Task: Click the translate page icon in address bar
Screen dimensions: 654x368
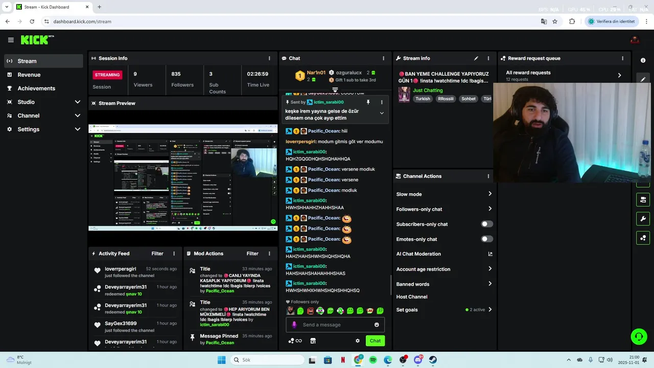Action: (x=544, y=21)
